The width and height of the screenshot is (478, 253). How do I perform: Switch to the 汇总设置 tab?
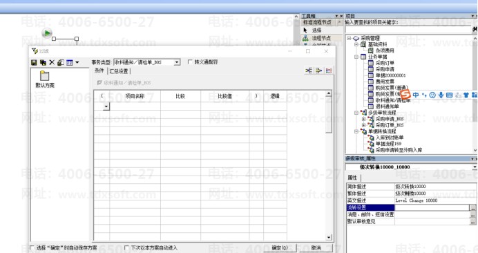pyautogui.click(x=119, y=71)
